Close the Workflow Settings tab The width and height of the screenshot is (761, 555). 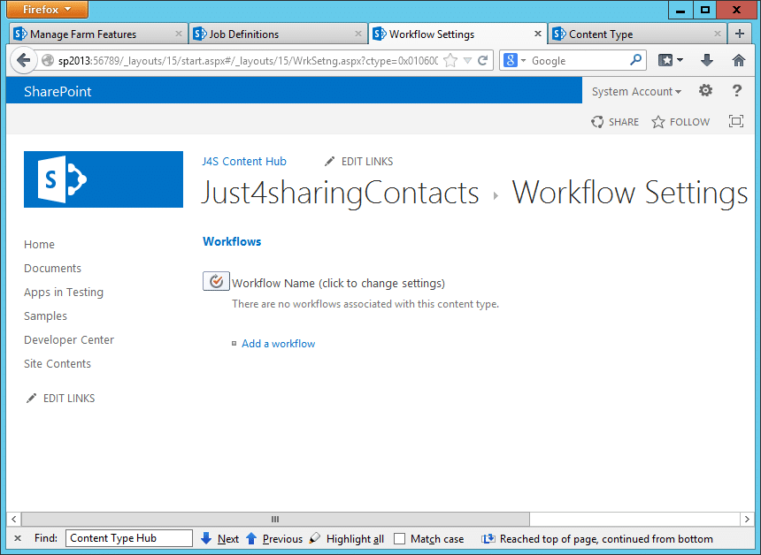tap(538, 34)
